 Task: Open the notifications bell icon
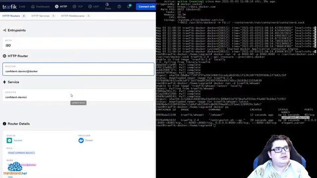click(129, 6)
